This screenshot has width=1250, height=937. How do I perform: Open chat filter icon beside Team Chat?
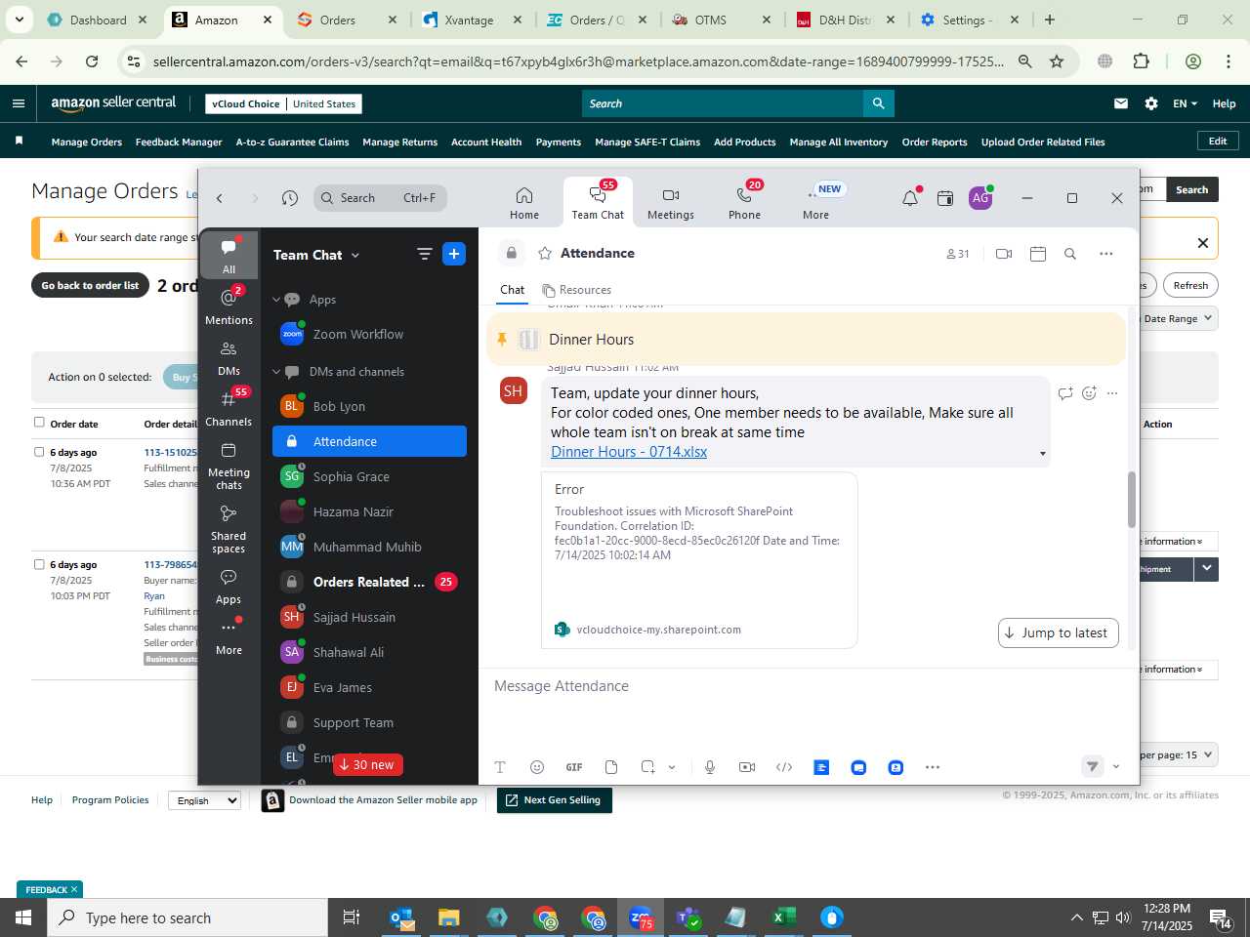[x=425, y=254]
